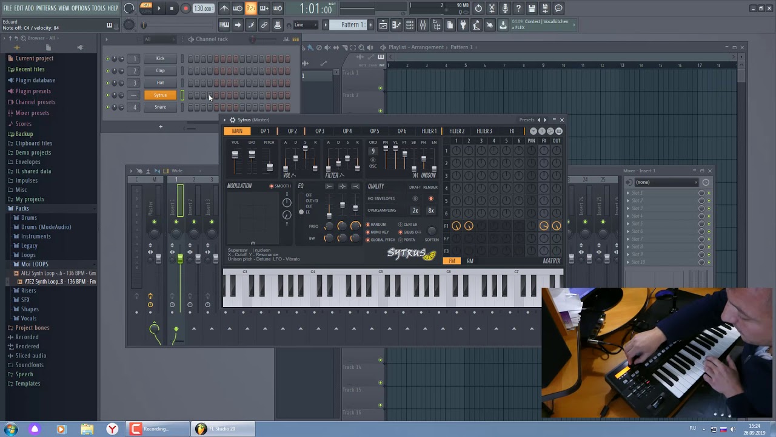Viewport: 776px width, 437px height.
Task: Add channel with plus button in Channel rack
Action: coord(161,127)
